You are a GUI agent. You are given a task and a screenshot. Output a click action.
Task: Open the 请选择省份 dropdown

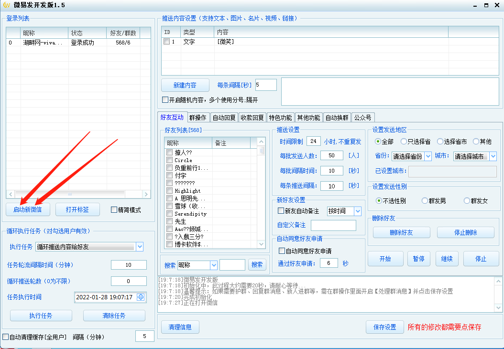(x=428, y=156)
